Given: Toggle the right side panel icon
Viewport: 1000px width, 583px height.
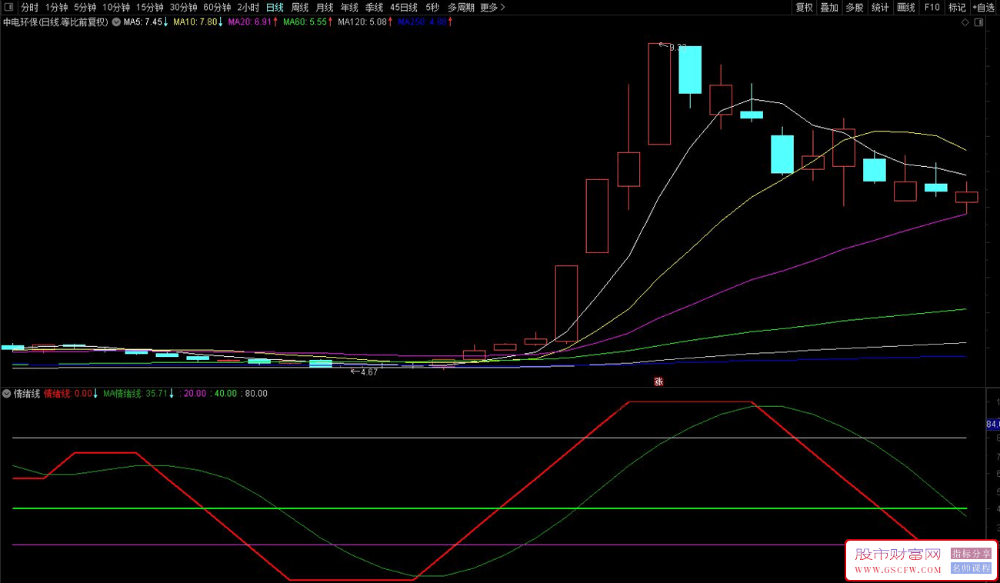Looking at the screenshot, I should pos(978,22).
